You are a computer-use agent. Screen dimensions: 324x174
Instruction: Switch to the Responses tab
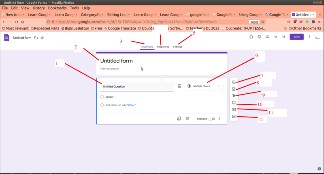pyautogui.click(x=163, y=47)
